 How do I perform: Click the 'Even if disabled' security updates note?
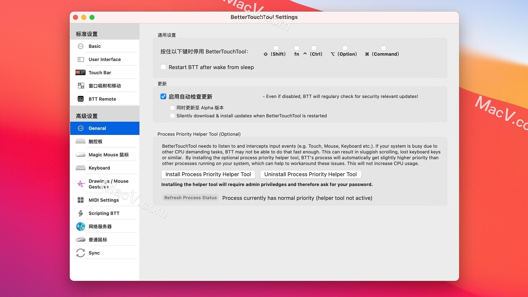click(340, 97)
